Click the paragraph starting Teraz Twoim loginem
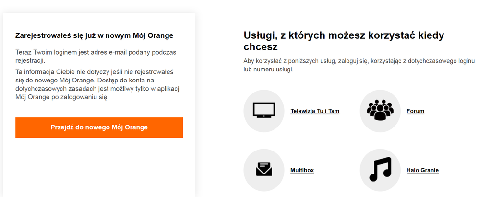Image resolution: width=479 pixels, height=197 pixels. 96,56
